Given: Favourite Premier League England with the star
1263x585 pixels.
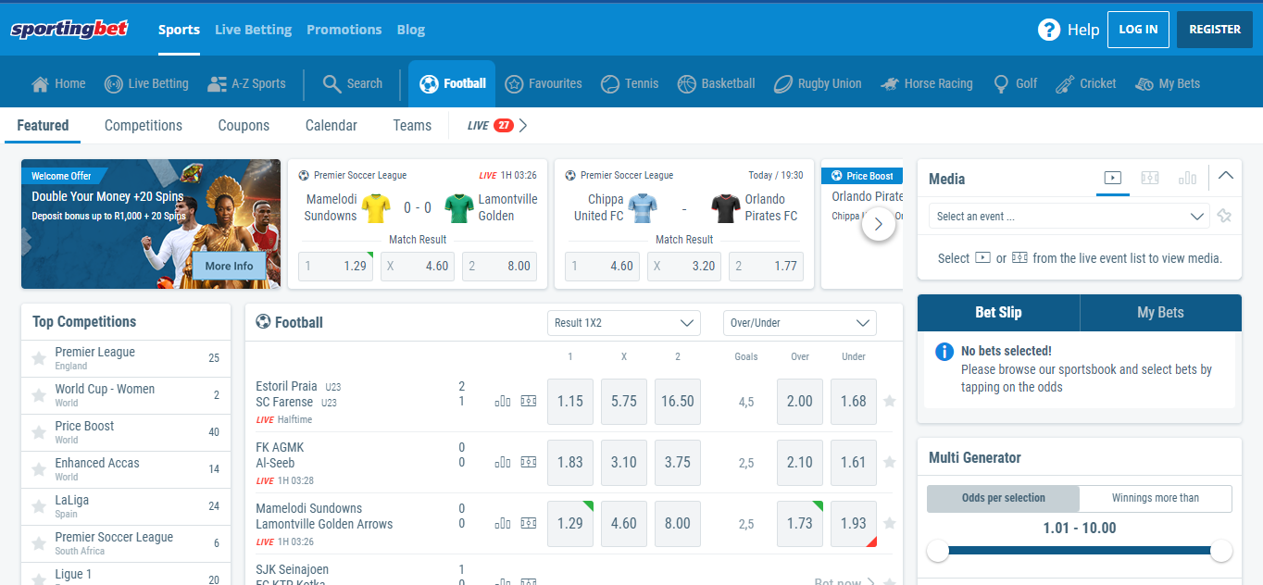Looking at the screenshot, I should [37, 358].
